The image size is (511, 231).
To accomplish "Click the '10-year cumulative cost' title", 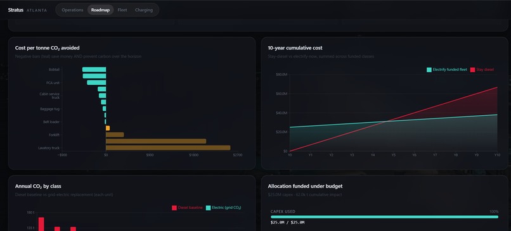I will click(295, 48).
